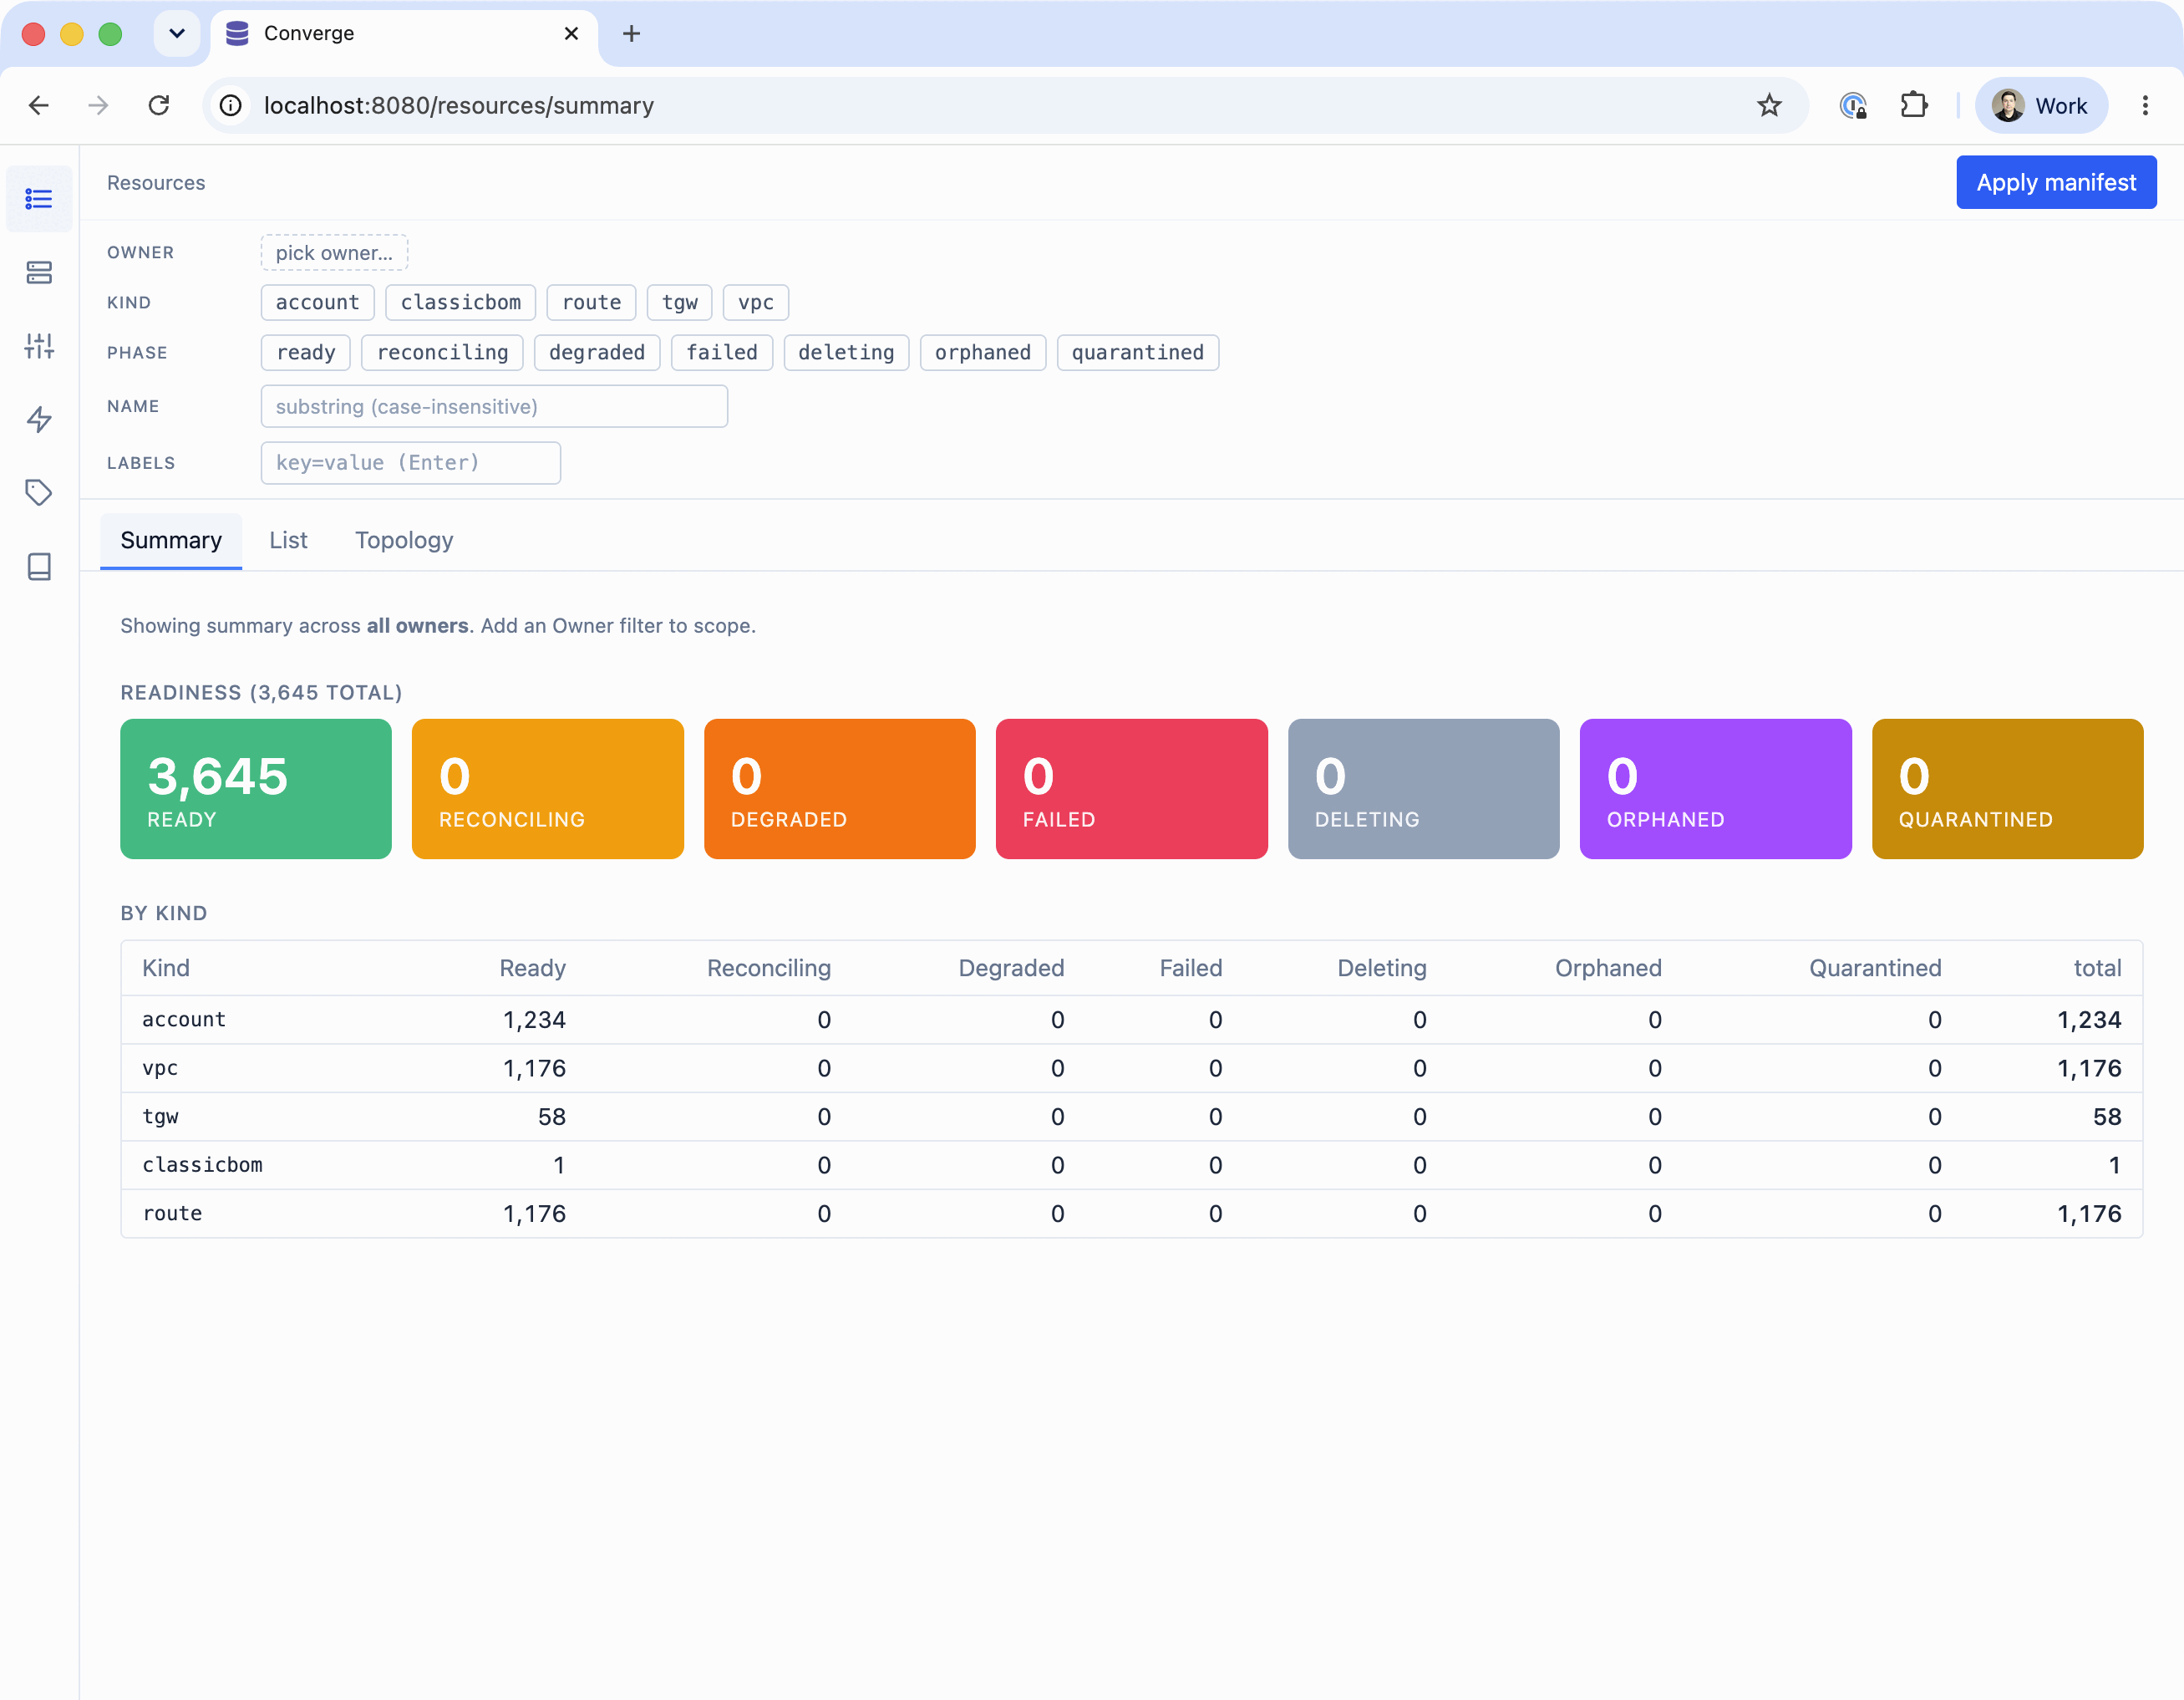Toggle the classicbom kind filter

[460, 303]
